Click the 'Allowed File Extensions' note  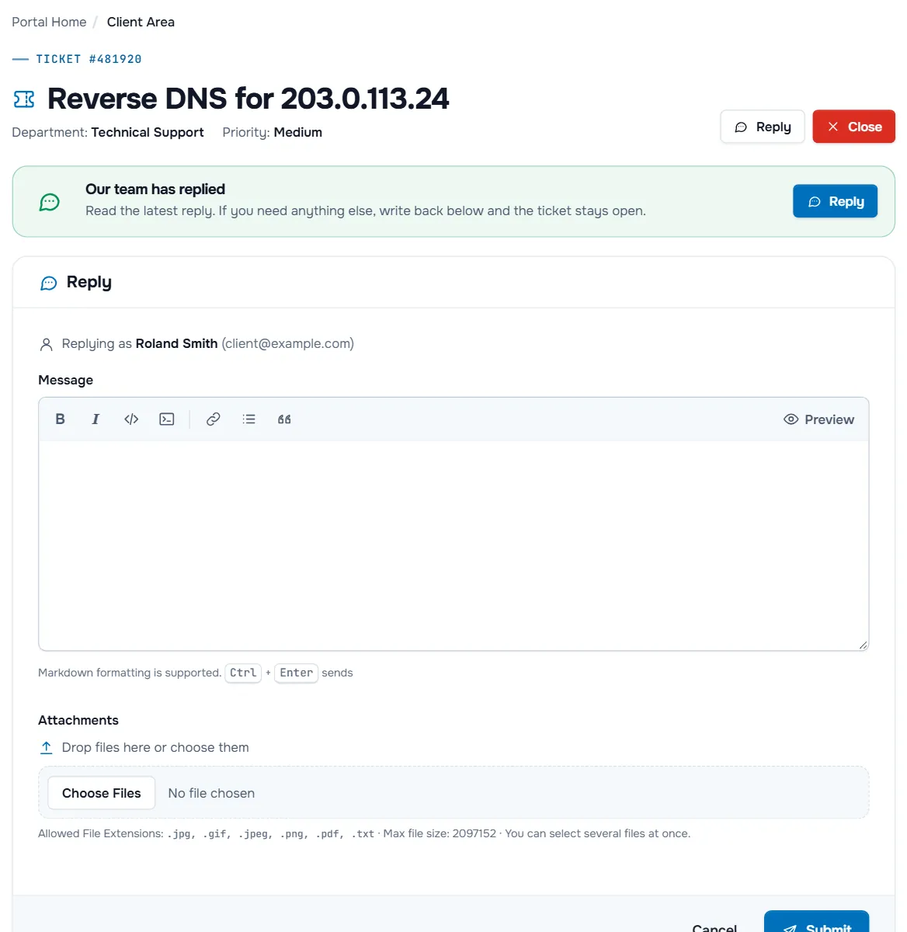(x=364, y=833)
